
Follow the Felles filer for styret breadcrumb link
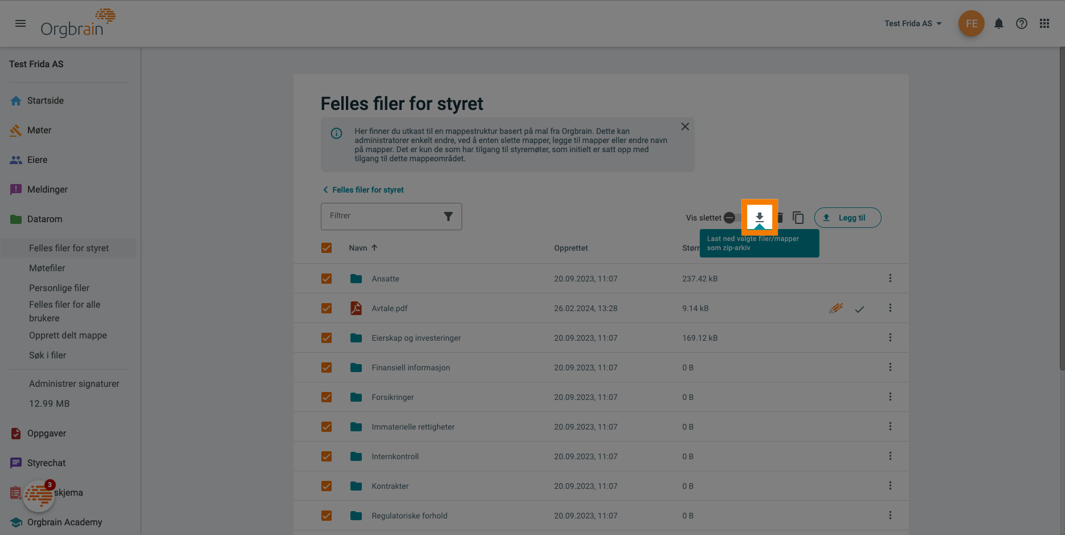(x=367, y=189)
